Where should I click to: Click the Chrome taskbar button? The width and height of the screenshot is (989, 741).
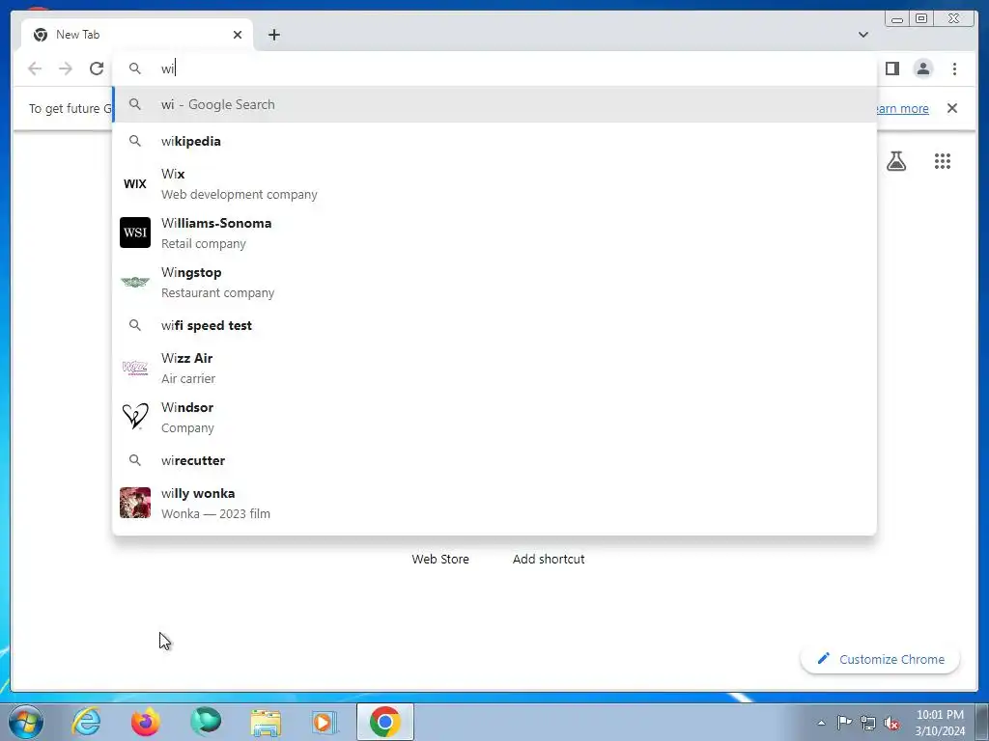click(x=384, y=722)
